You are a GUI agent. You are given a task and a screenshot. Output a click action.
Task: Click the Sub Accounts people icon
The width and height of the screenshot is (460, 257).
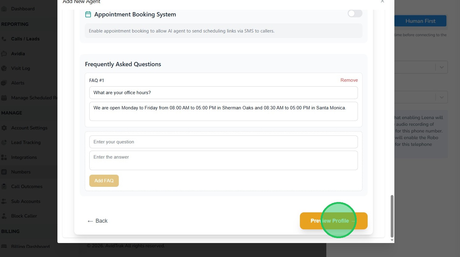4,201
